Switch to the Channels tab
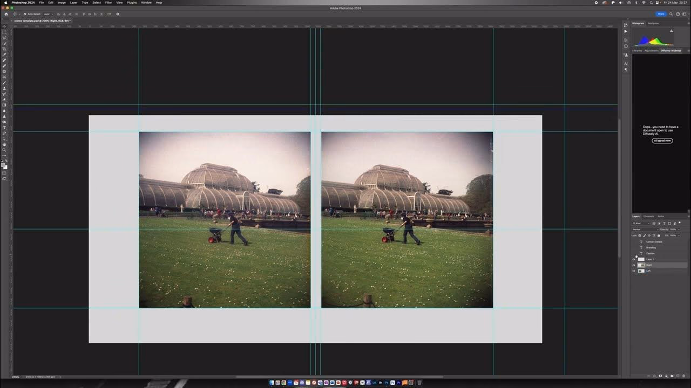This screenshot has width=691, height=388. pos(648,217)
